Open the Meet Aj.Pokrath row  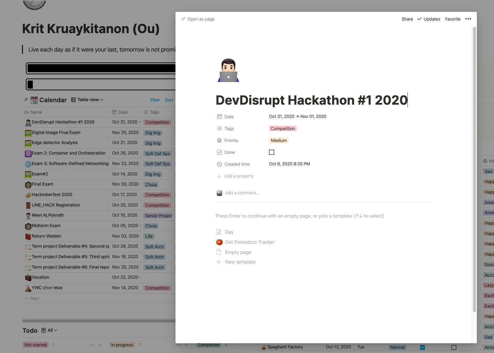coord(48,215)
